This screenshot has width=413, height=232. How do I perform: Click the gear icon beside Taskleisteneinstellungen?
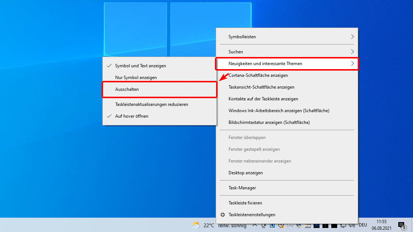click(x=222, y=215)
